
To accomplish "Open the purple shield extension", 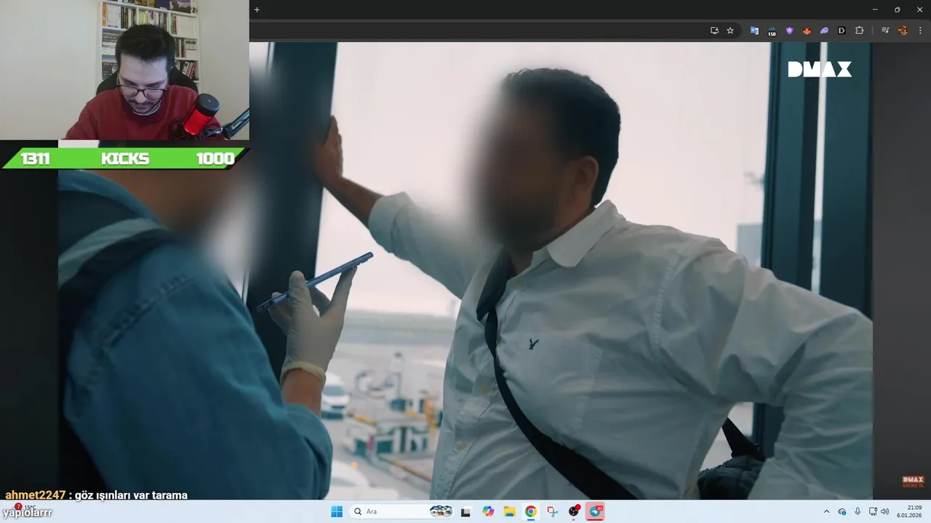I will coord(789,31).
